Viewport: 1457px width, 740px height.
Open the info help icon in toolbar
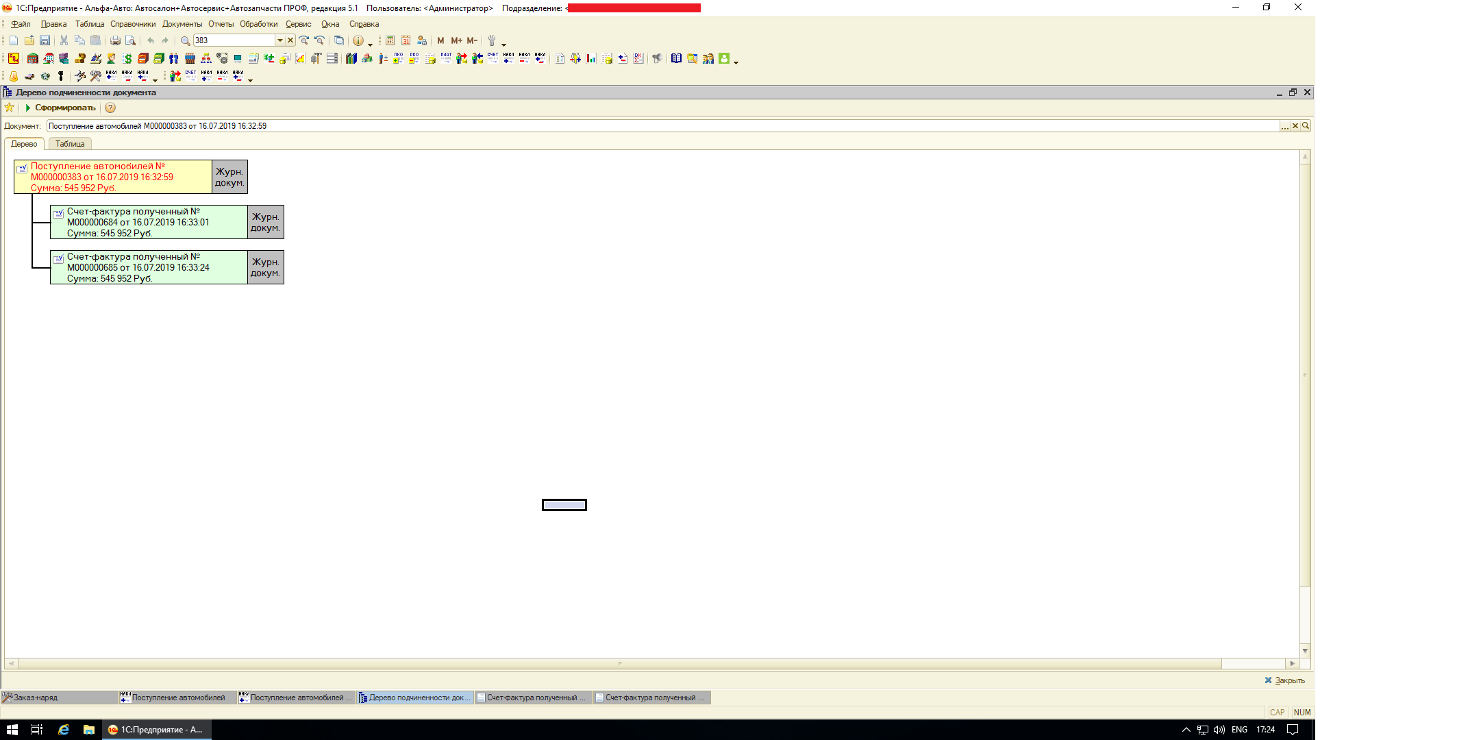(358, 40)
